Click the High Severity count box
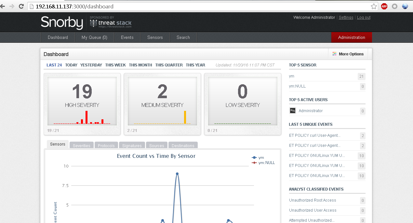The image size is (413, 223). [x=82, y=101]
